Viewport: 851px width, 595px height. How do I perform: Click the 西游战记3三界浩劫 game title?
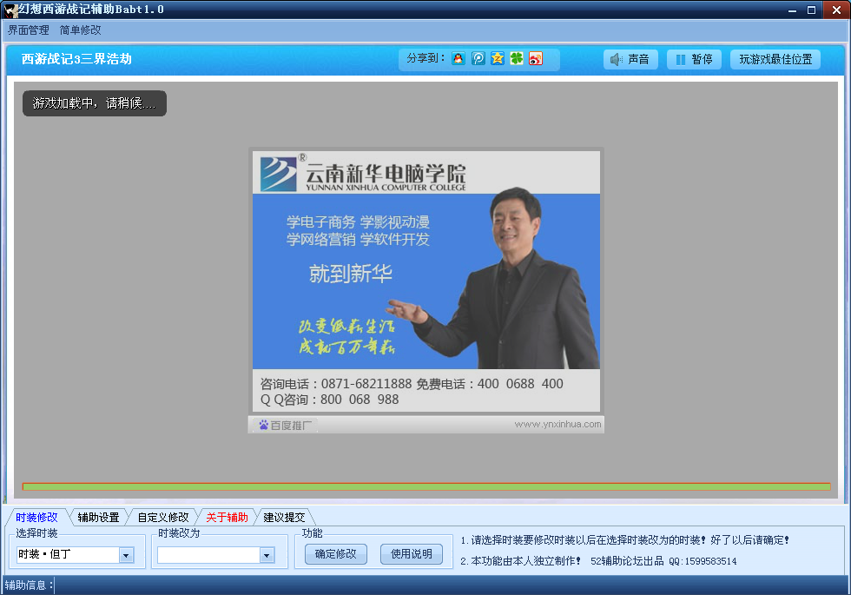(x=76, y=59)
